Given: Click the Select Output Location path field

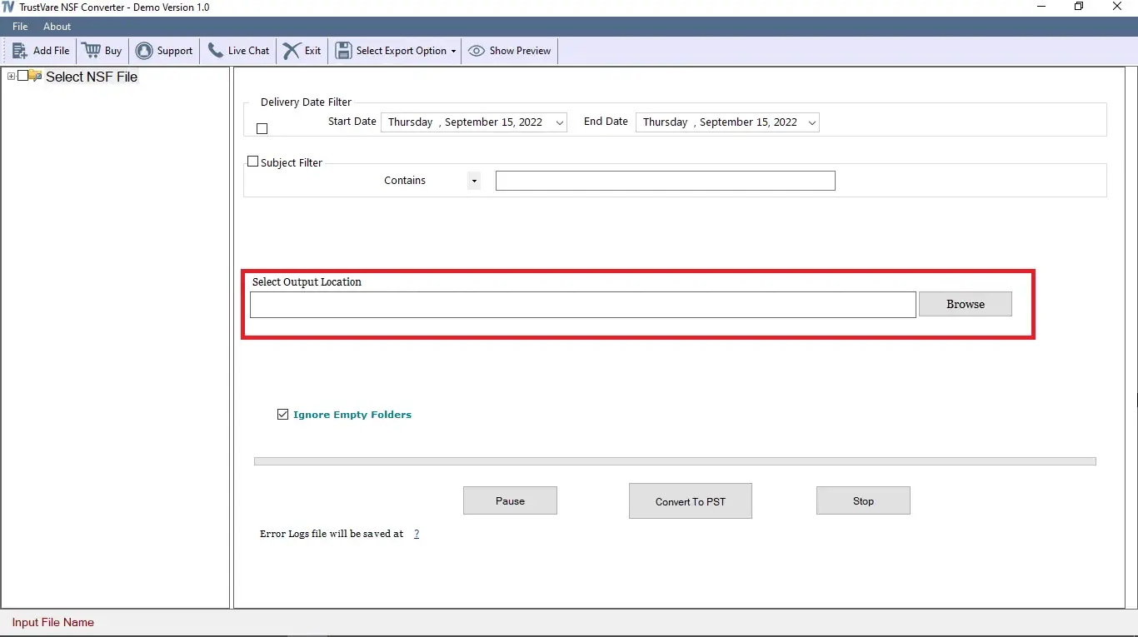Looking at the screenshot, I should [x=583, y=305].
